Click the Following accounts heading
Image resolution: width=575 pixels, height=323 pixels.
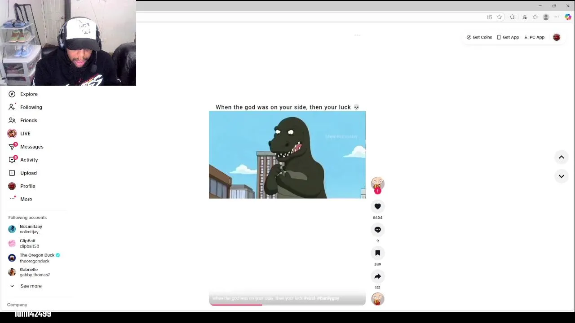[x=27, y=218]
